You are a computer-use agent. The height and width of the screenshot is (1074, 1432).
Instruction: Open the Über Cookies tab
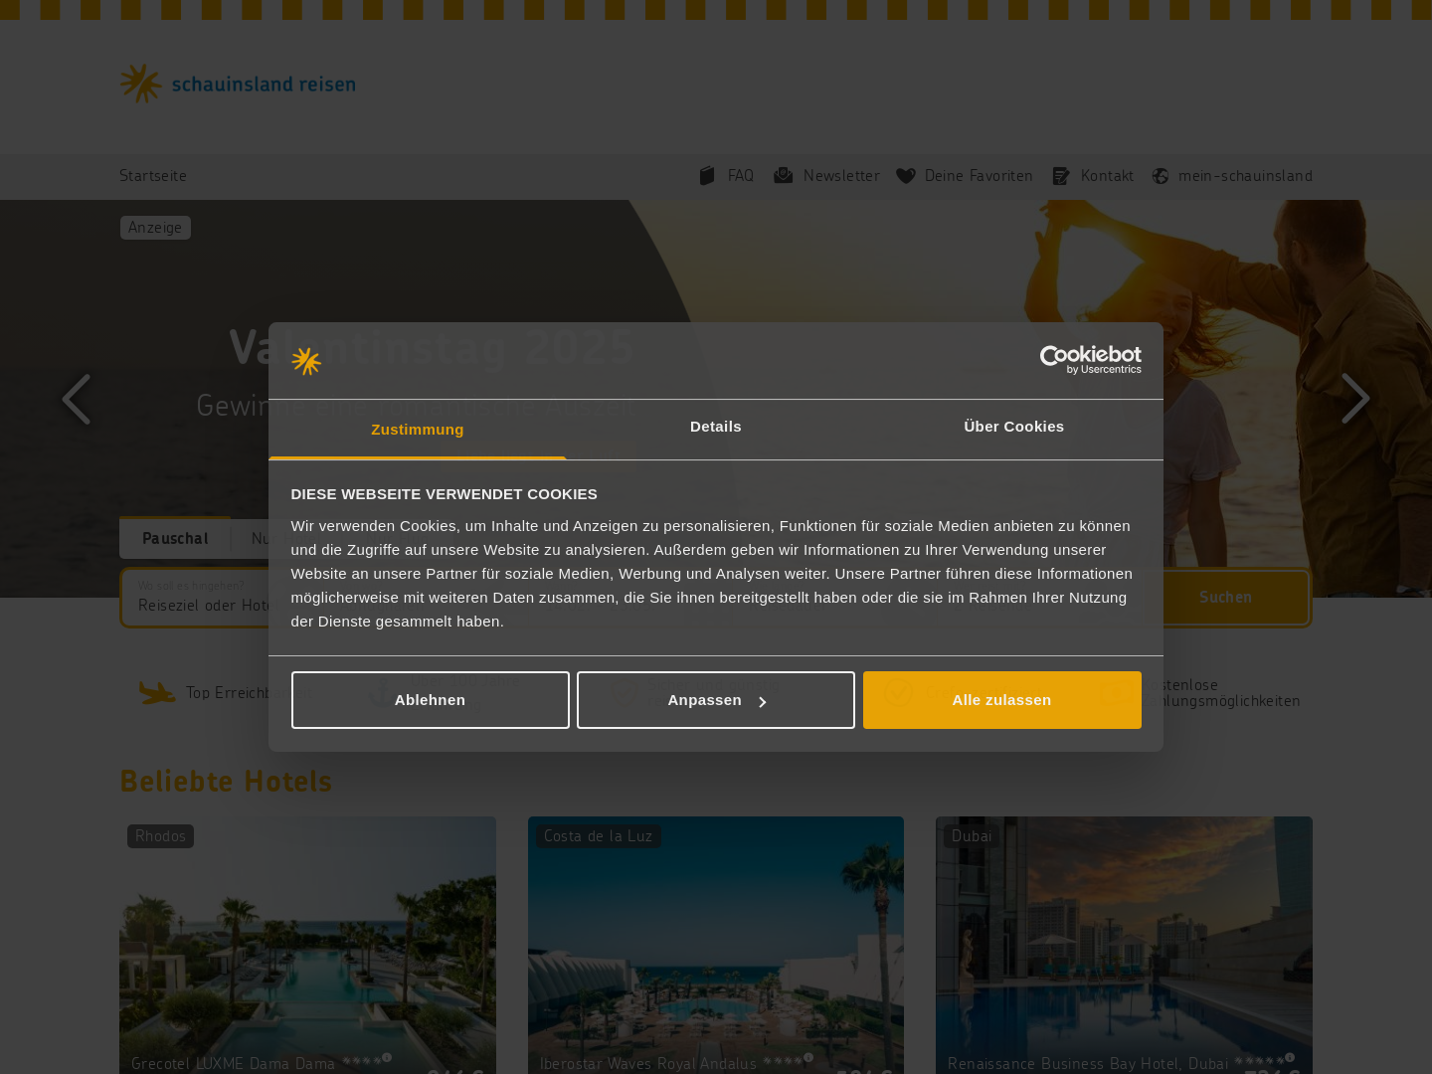(1014, 427)
